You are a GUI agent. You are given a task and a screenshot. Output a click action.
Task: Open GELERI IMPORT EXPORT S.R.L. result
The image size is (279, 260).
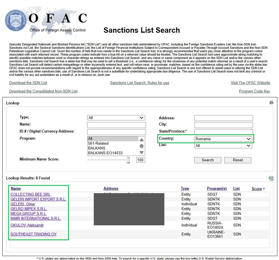(x=38, y=199)
